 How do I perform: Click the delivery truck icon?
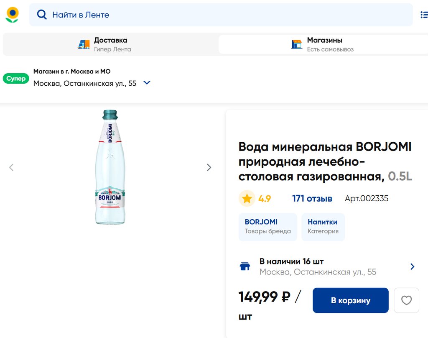(x=84, y=44)
